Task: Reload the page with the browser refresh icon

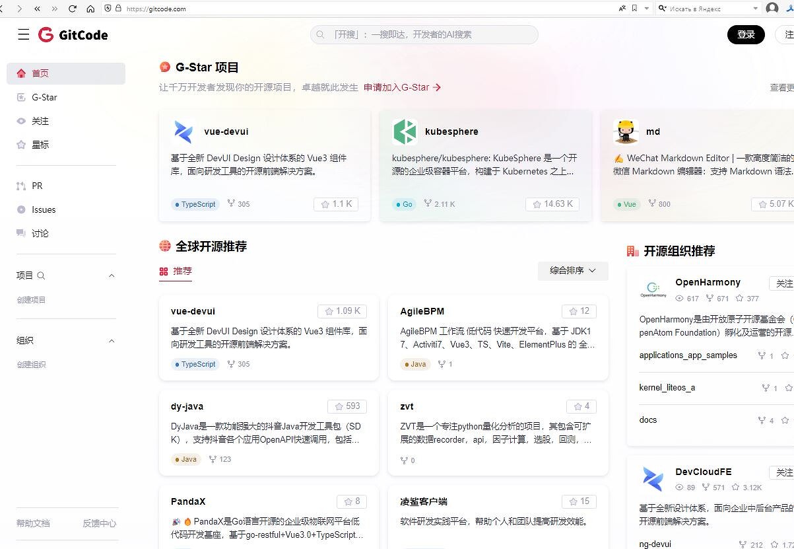Action: click(x=72, y=9)
